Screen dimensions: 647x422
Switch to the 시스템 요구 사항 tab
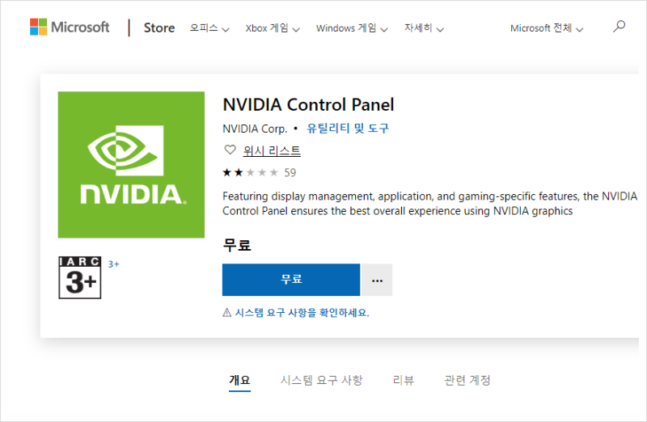[321, 379]
